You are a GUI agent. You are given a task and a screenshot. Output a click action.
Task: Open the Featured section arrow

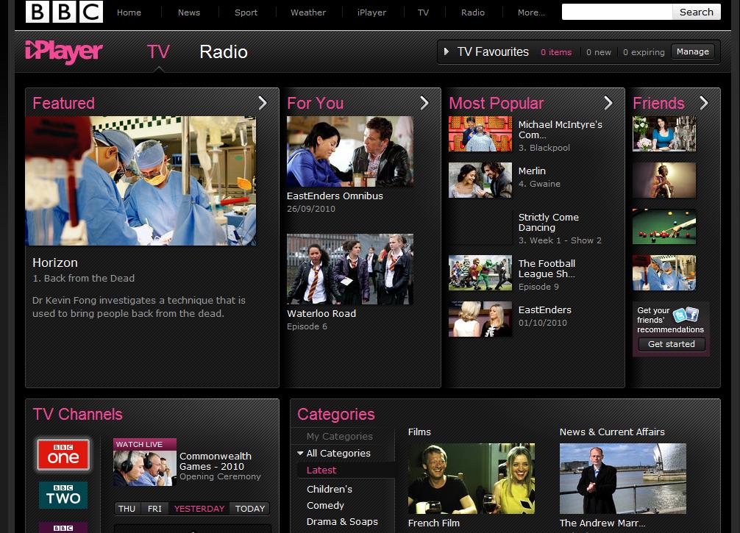click(263, 103)
